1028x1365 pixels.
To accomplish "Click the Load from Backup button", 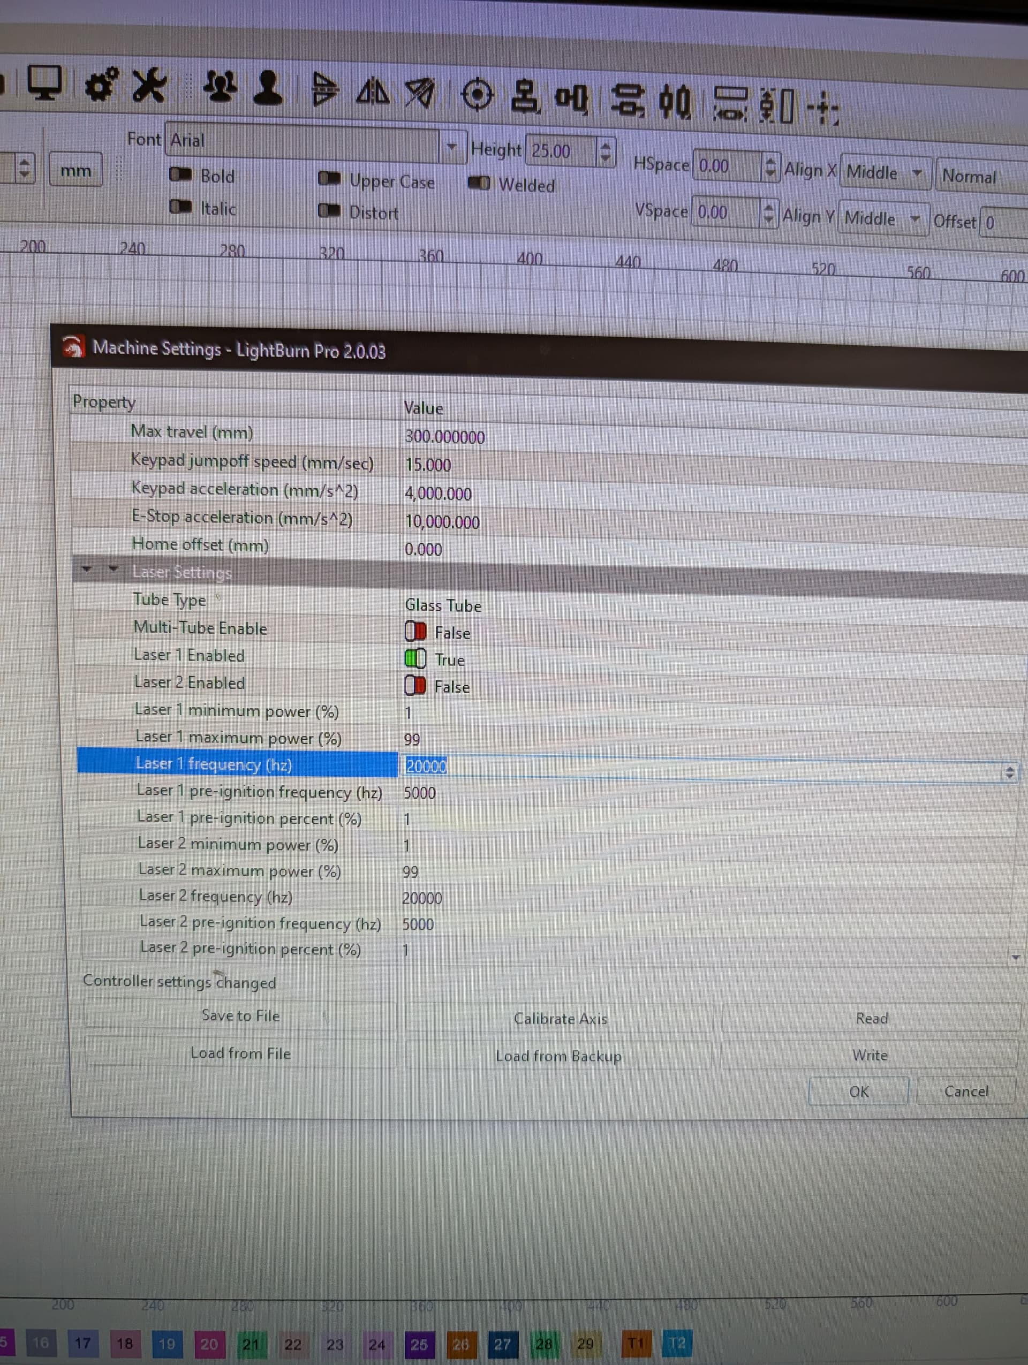I will (558, 1056).
